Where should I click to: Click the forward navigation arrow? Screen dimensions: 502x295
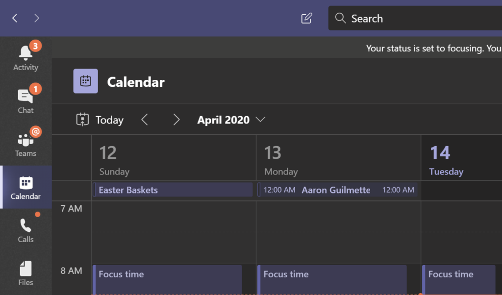[37, 18]
